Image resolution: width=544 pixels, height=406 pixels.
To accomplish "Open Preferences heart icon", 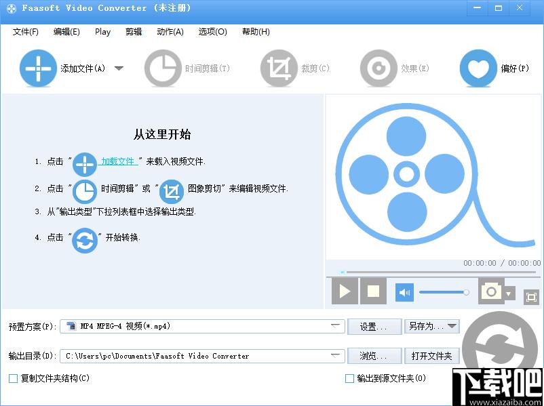I will (478, 68).
